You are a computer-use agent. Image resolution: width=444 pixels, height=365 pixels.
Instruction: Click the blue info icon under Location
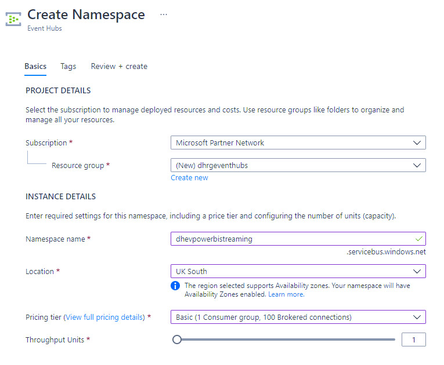pos(175,286)
